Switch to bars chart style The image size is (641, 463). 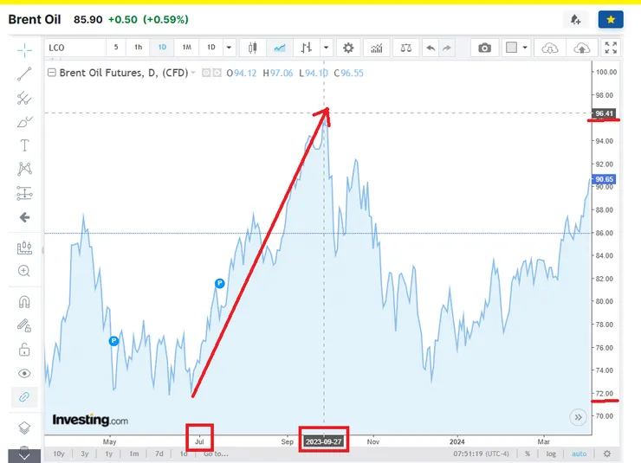coord(307,48)
